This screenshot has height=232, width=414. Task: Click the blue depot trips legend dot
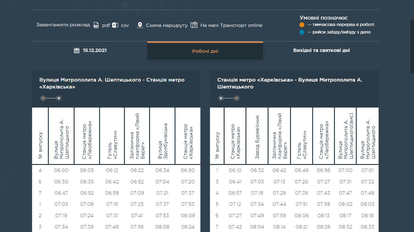coord(302,32)
